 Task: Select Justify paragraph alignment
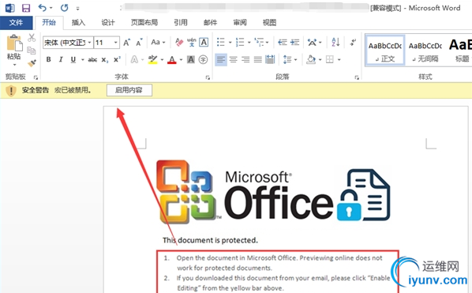point(258,59)
